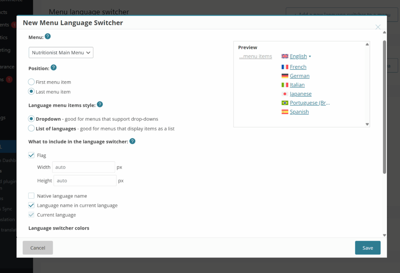Open the Nutritionist Main Menu dropdown
Screen dimensions: 400x273
point(61,52)
